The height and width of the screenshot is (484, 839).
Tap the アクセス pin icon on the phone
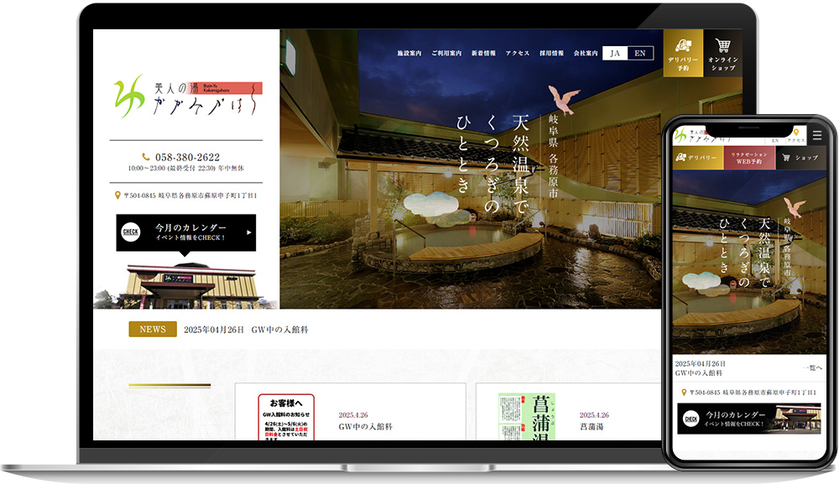pos(796,132)
